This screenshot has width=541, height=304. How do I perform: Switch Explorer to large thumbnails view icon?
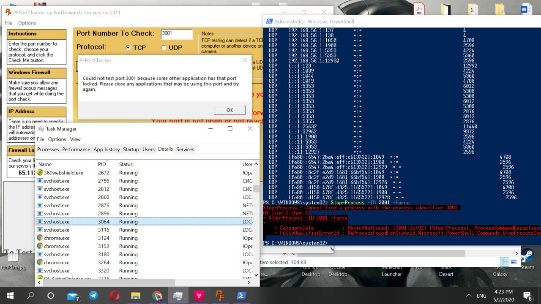pos(514,262)
